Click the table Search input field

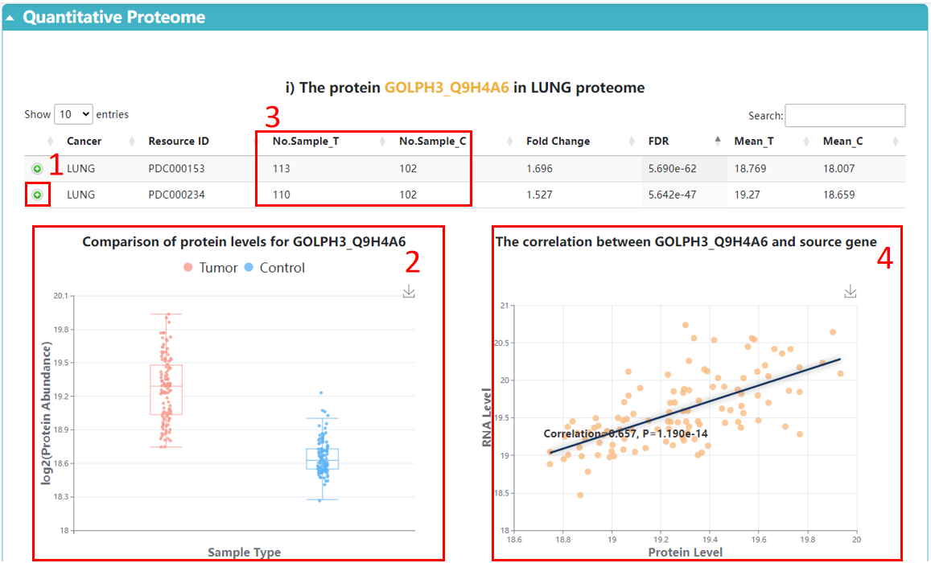click(845, 116)
